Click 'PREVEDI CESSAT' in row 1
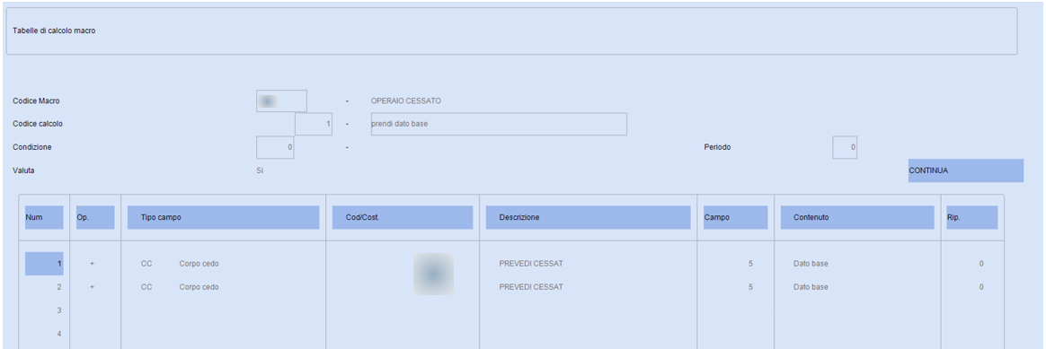Viewport: 1046px width, 349px height. tap(531, 264)
